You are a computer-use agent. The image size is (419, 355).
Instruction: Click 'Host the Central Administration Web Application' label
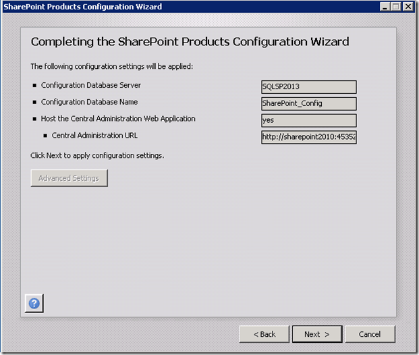[118, 119]
